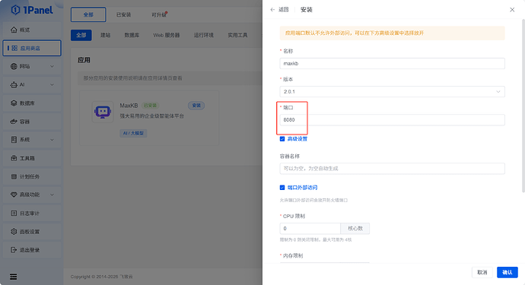
Task: Select the 应用商店 grid icon
Action: 14,48
